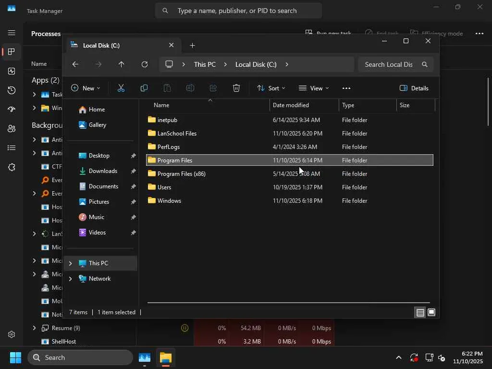The width and height of the screenshot is (492, 369).
Task: Click Task Manager search box
Action: (238, 11)
